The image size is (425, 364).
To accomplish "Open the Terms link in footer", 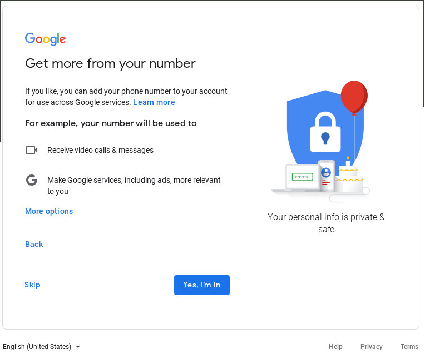I will click(409, 347).
